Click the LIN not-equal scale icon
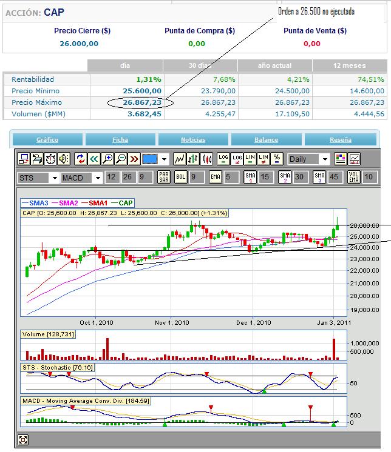391x452 pixels. 263,159
